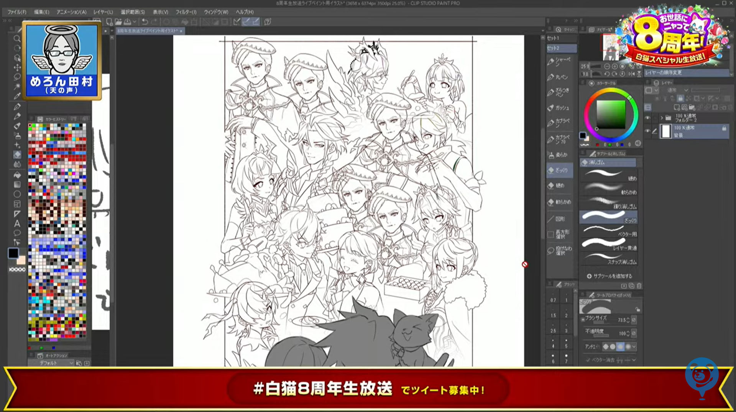Image resolution: width=736 pixels, height=412 pixels.
Task: Choose the 長方形選択 rectangle selection tool
Action: point(561,234)
